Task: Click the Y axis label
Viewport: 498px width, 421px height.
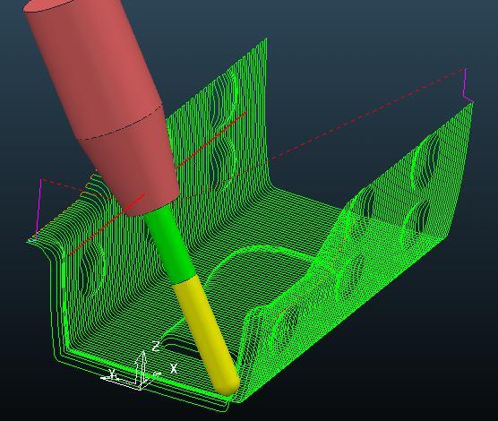Action: click(112, 373)
